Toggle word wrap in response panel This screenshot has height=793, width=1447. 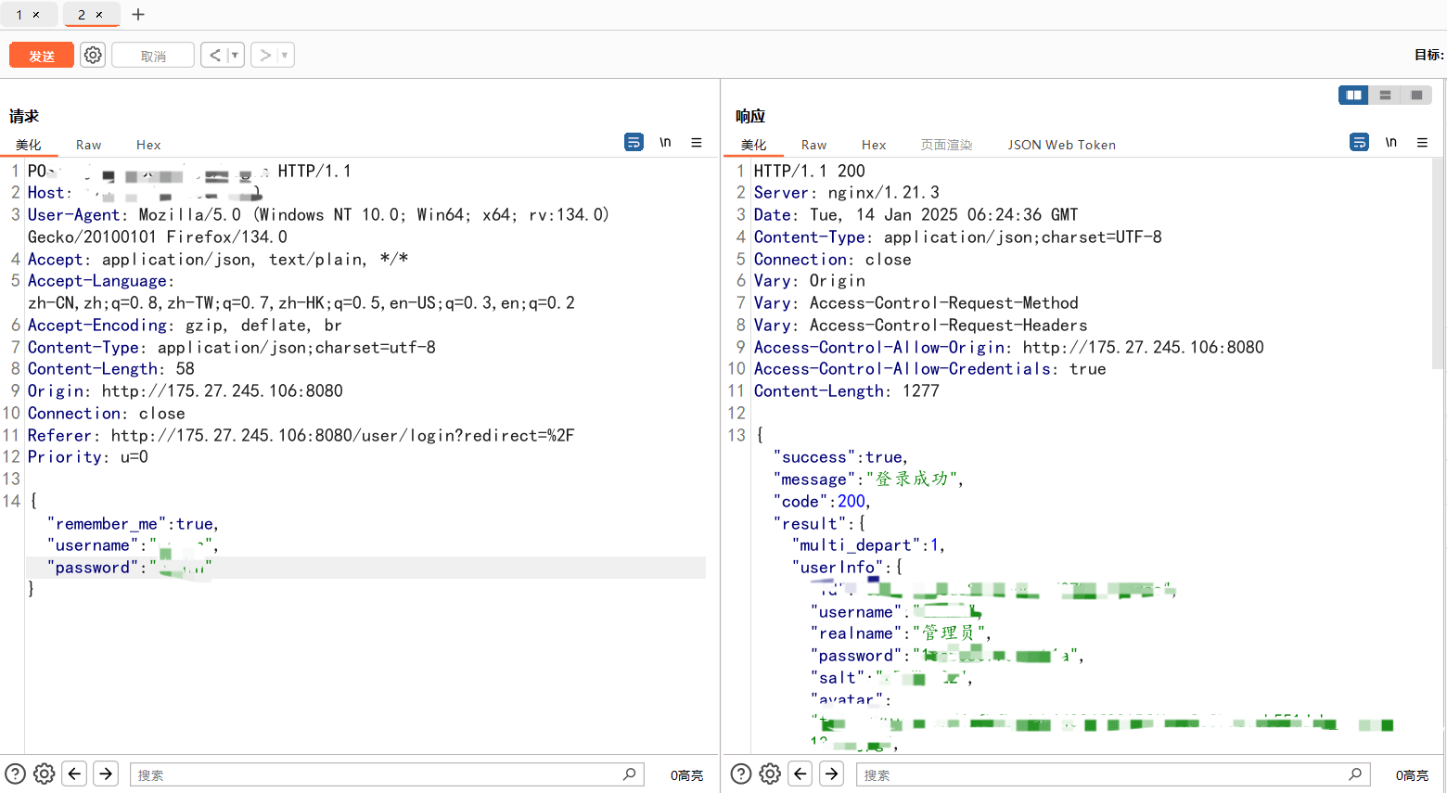(x=1360, y=142)
